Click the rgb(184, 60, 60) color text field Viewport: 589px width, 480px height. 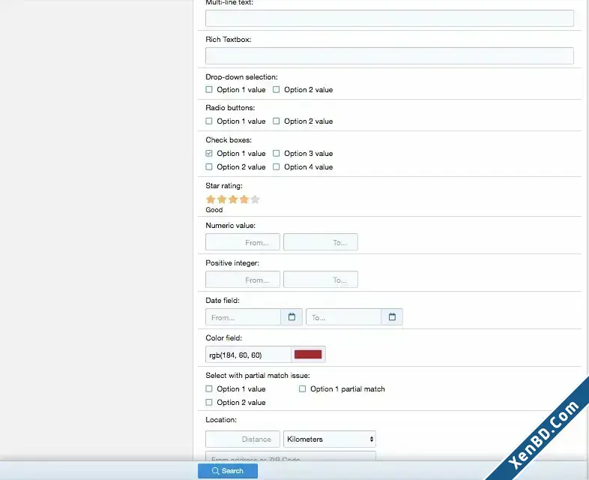pos(248,355)
